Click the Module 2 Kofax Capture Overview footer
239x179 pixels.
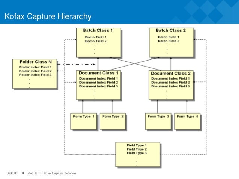point(52,173)
